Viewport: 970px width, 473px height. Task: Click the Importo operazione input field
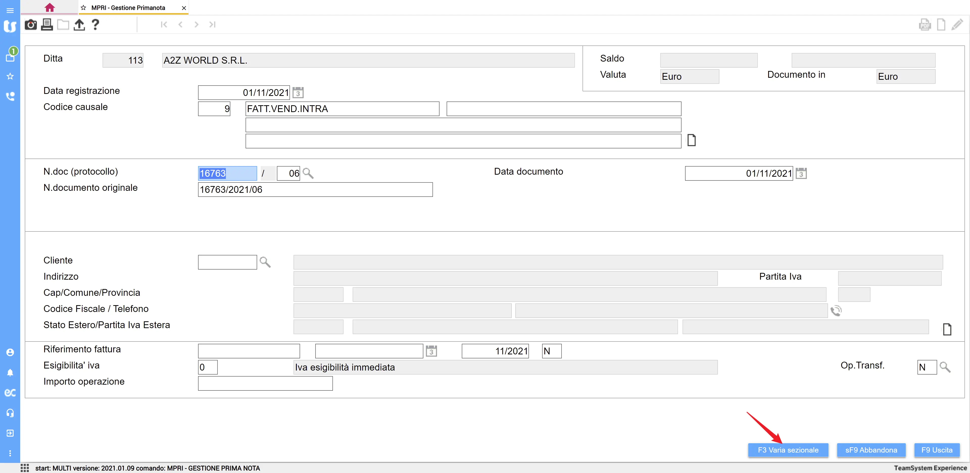265,383
